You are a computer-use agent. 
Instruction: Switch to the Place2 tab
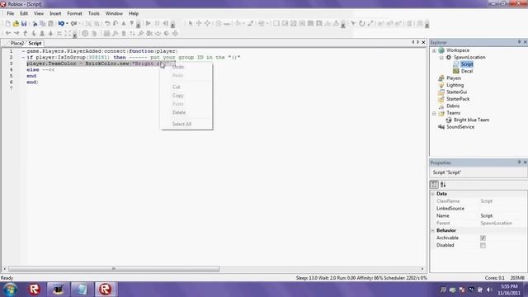(x=16, y=43)
